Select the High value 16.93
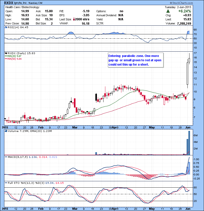Image resolution: width=204 pixels, height=211 pixels. pos(25,15)
